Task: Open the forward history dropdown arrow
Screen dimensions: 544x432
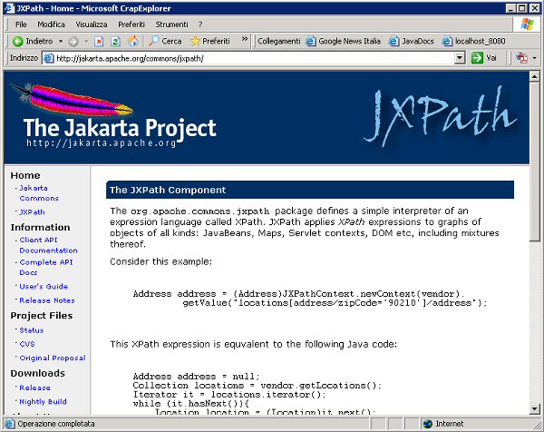Action: [86, 42]
